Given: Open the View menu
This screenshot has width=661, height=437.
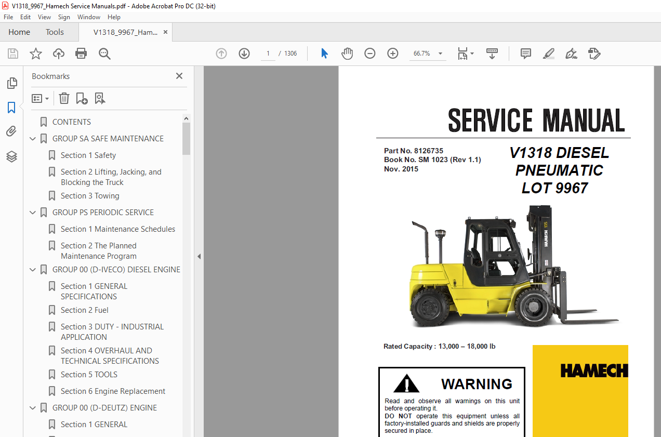Looking at the screenshot, I should tap(45, 17).
